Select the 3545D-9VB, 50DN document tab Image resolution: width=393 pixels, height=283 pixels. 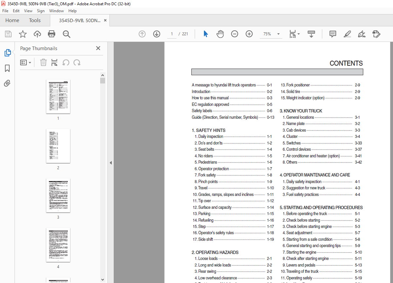pos(80,20)
